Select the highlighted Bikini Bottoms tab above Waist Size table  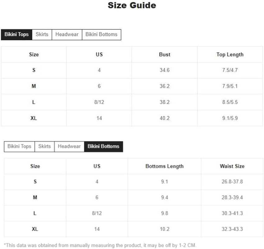click(103, 147)
